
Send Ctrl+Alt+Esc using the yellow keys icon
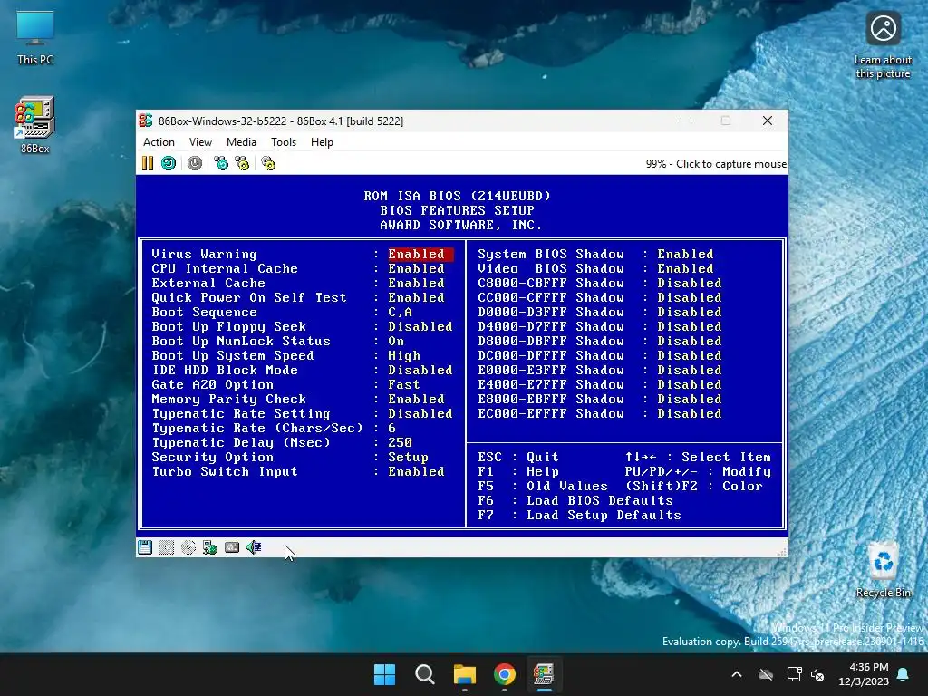tap(242, 163)
